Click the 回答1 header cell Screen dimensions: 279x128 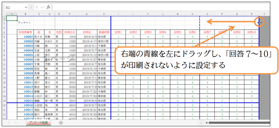(118, 32)
